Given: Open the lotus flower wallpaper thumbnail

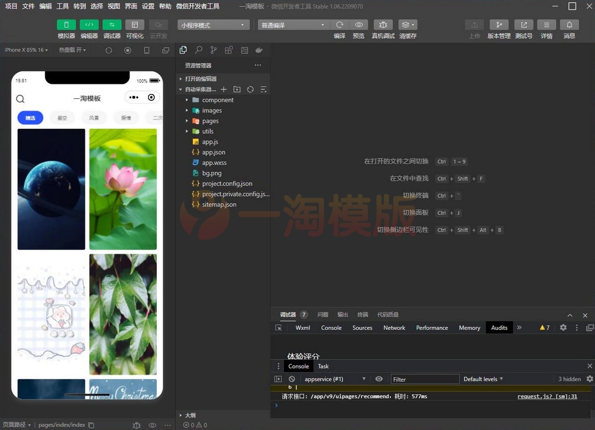Looking at the screenshot, I should [x=123, y=189].
